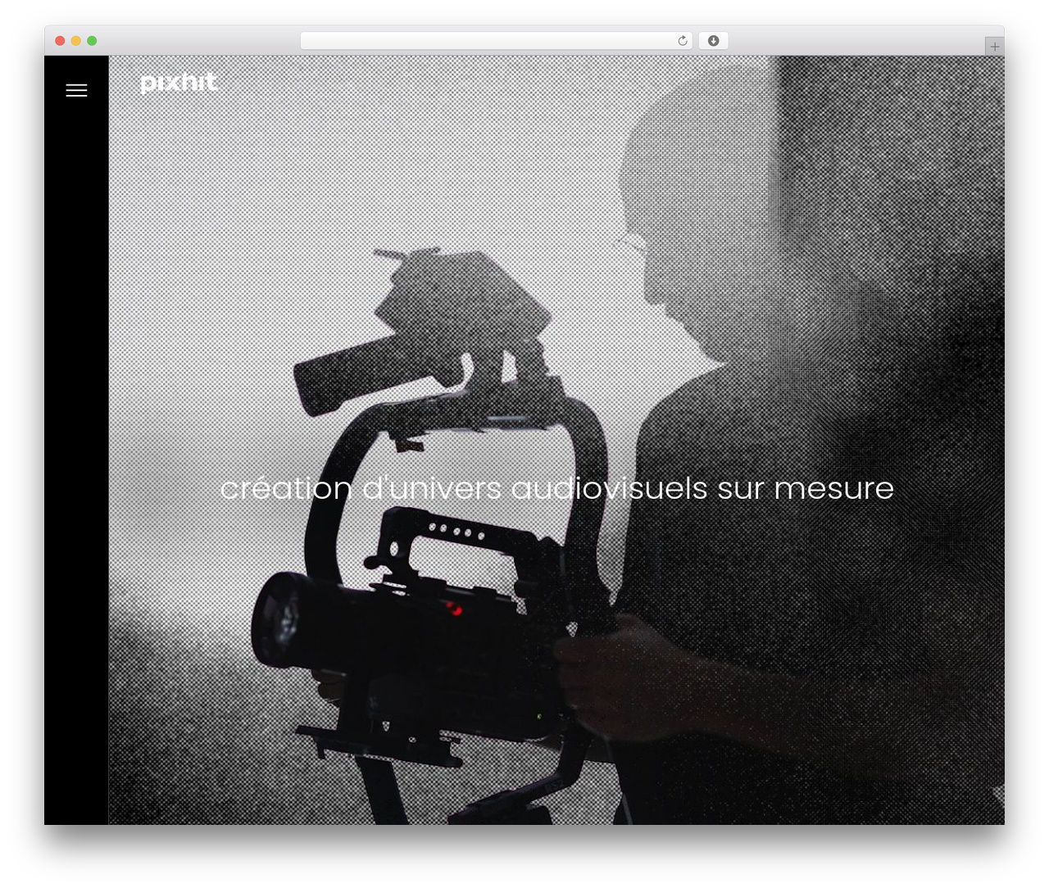Click the red light on the camera
This screenshot has height=888, width=1049.
pyautogui.click(x=453, y=609)
